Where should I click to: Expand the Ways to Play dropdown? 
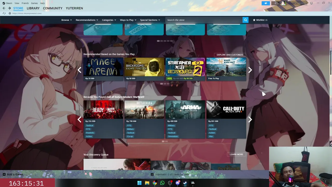click(128, 20)
